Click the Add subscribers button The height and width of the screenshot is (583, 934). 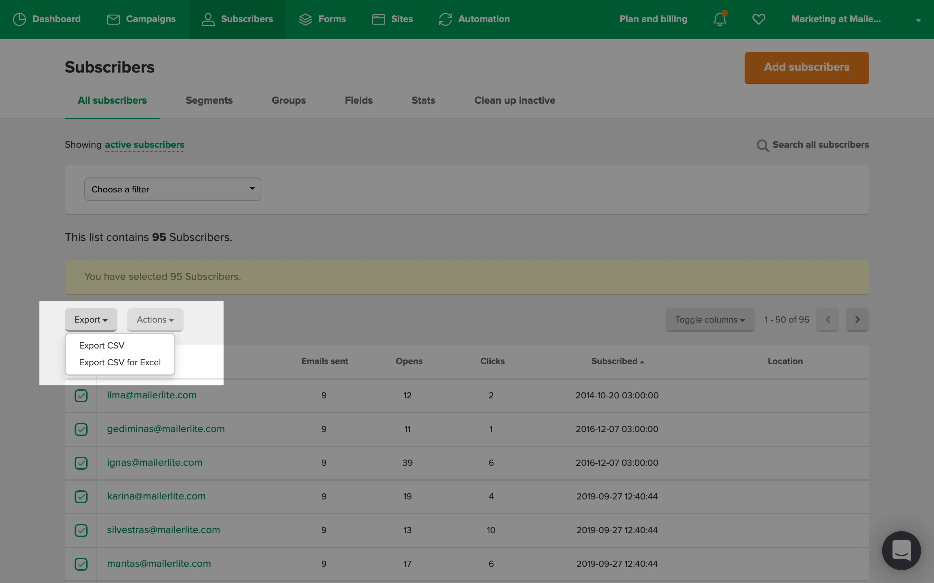[806, 67]
